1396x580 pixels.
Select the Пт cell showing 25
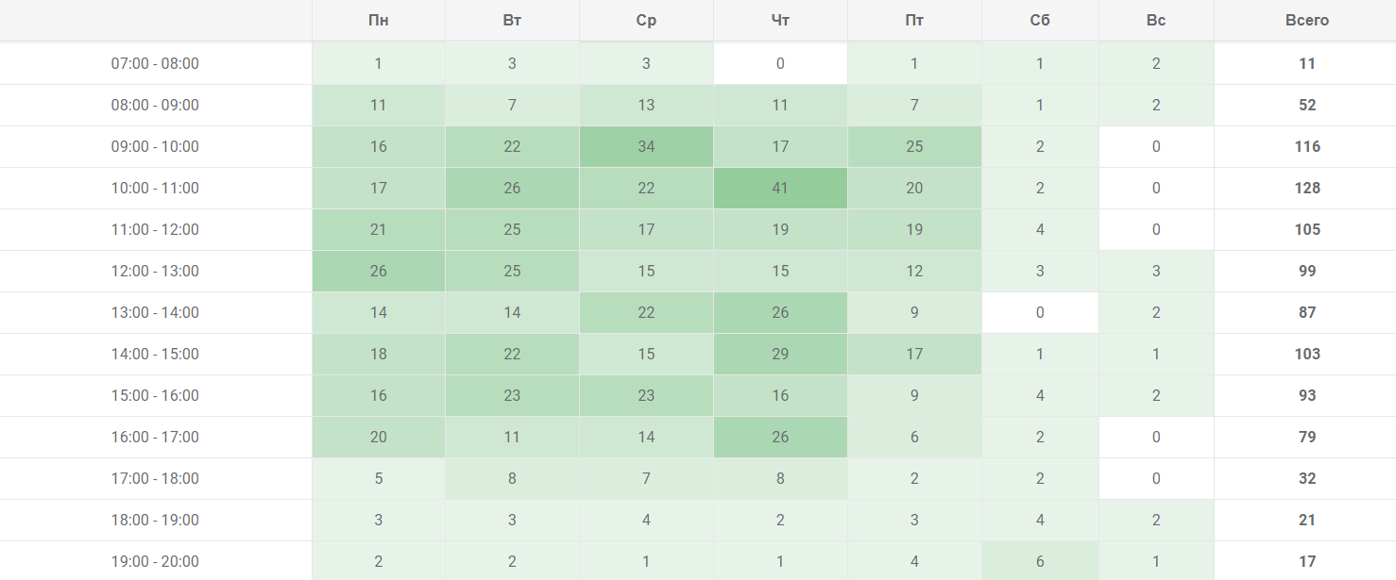(914, 147)
